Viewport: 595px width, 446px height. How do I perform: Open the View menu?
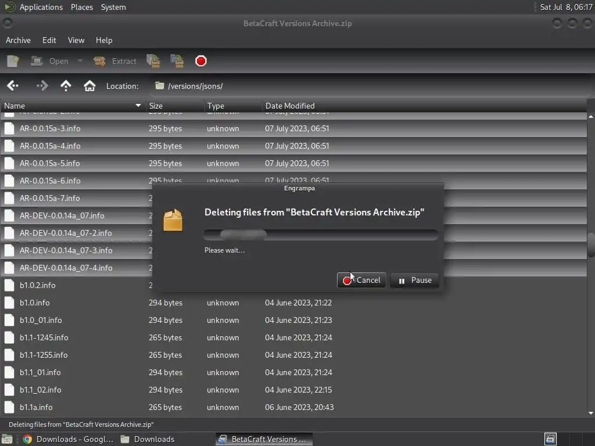[x=76, y=40]
